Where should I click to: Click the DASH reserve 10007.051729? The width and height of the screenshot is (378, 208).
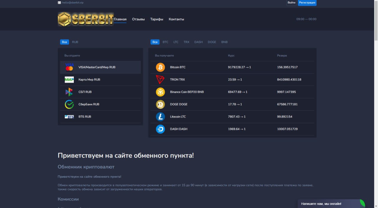[x=287, y=129]
